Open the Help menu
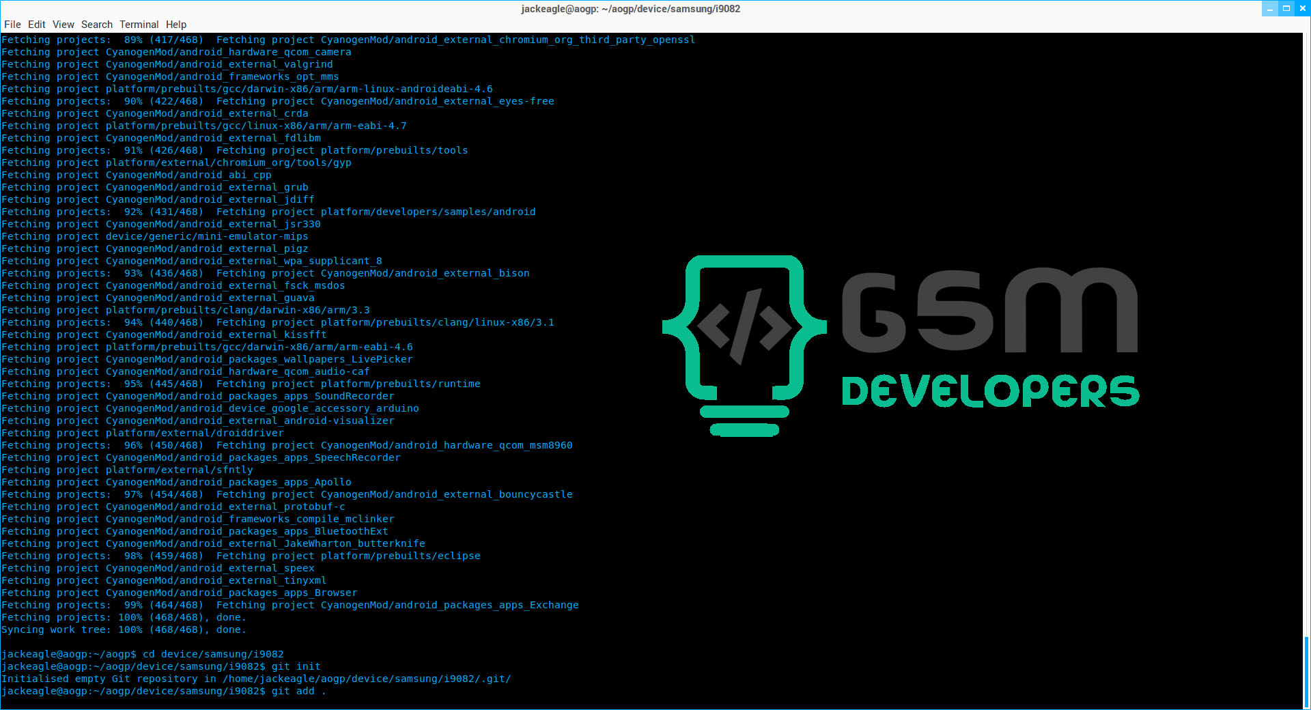Image resolution: width=1311 pixels, height=710 pixels. (176, 25)
